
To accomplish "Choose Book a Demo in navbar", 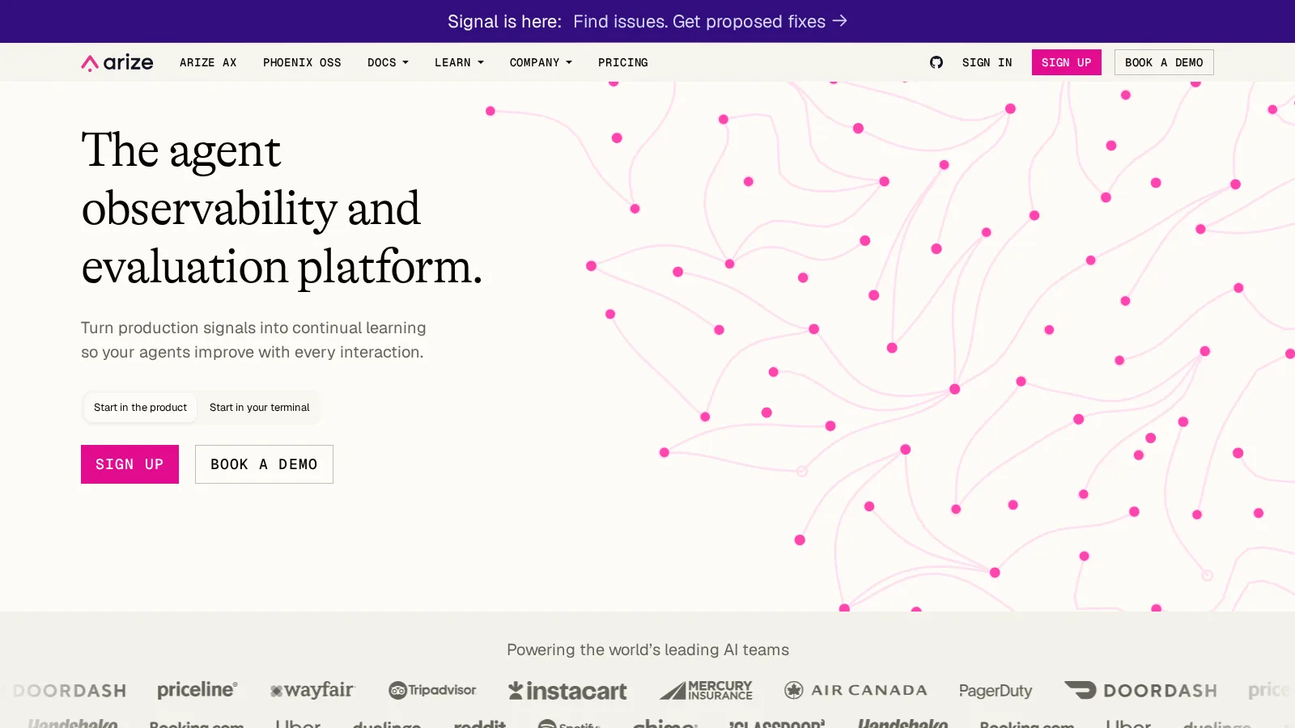I will tap(1164, 62).
